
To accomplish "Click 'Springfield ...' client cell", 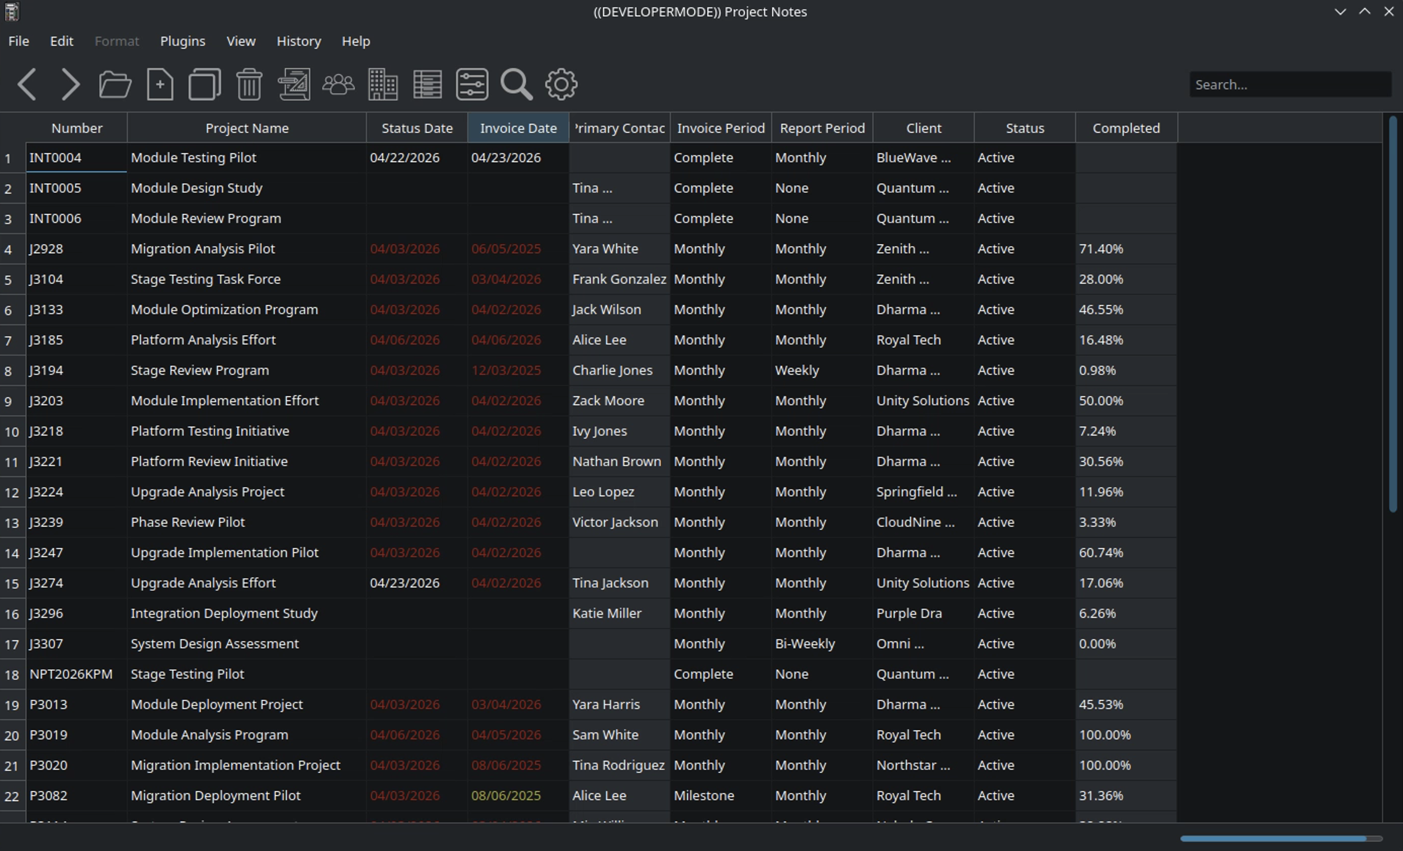I will pyautogui.click(x=924, y=492).
